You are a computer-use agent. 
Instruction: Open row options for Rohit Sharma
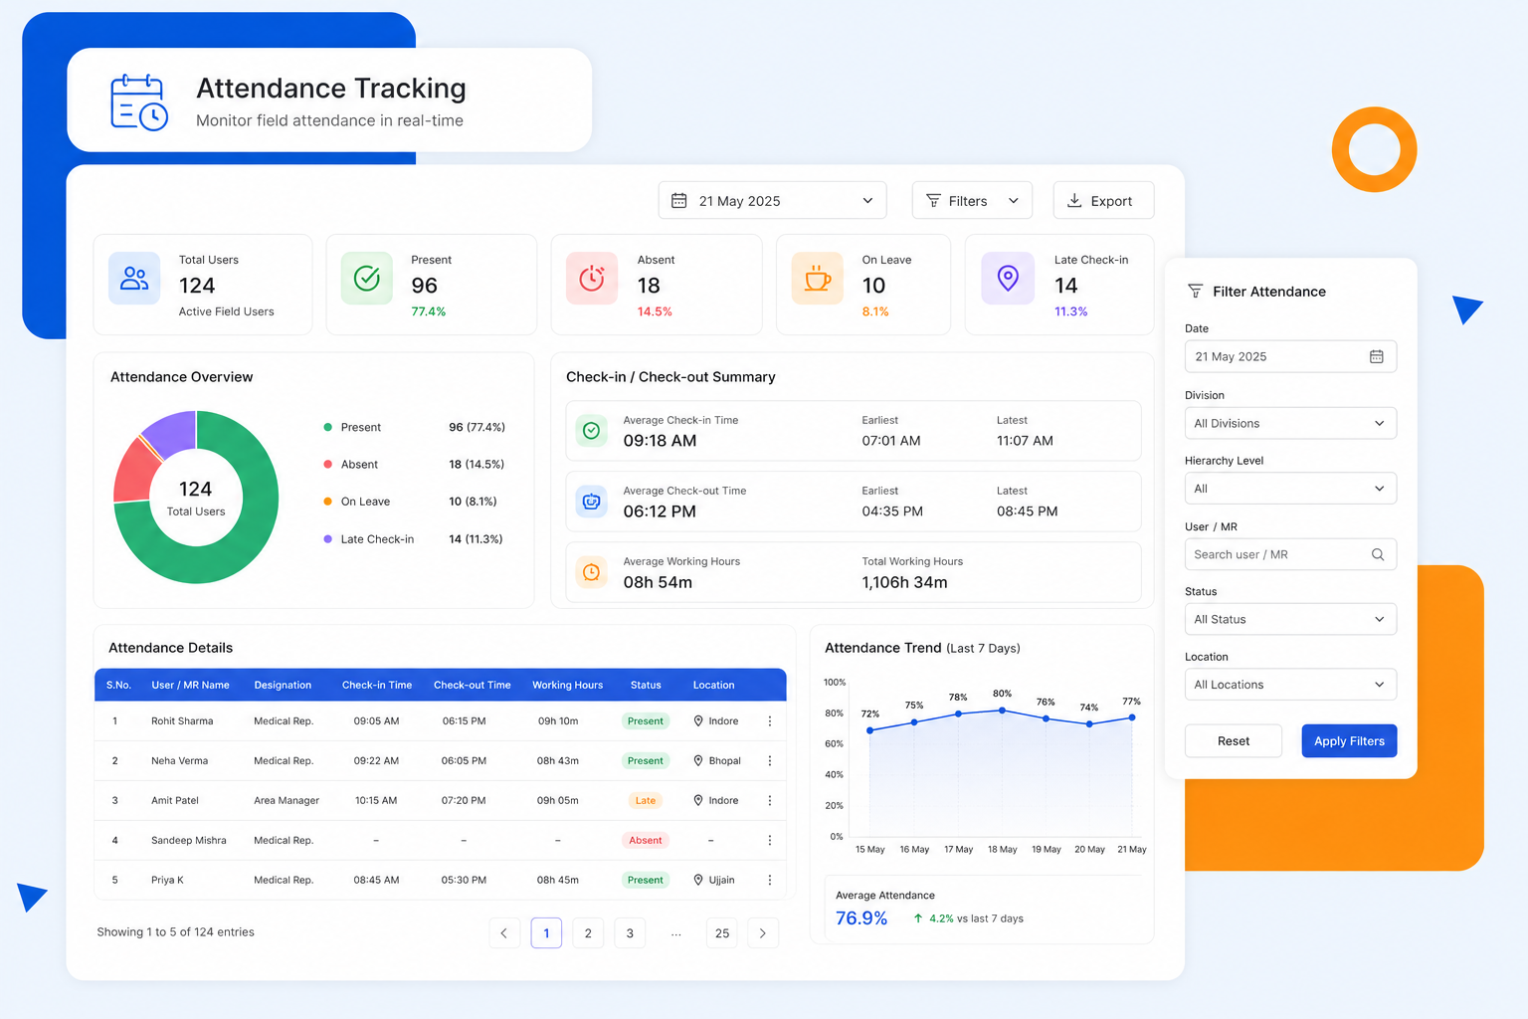770,721
